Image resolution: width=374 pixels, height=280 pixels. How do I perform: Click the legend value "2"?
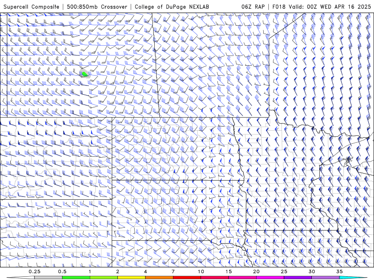(118, 272)
